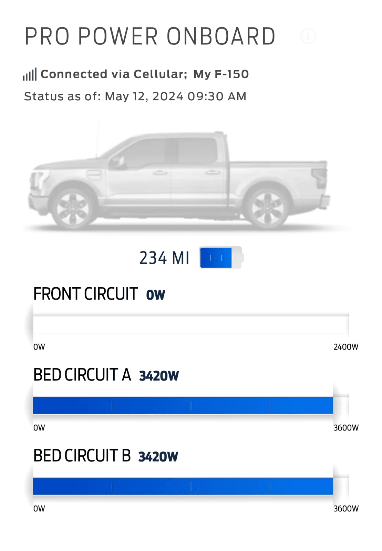
Task: Click the info icon beside Pro Power Onboard
Action: (x=308, y=36)
